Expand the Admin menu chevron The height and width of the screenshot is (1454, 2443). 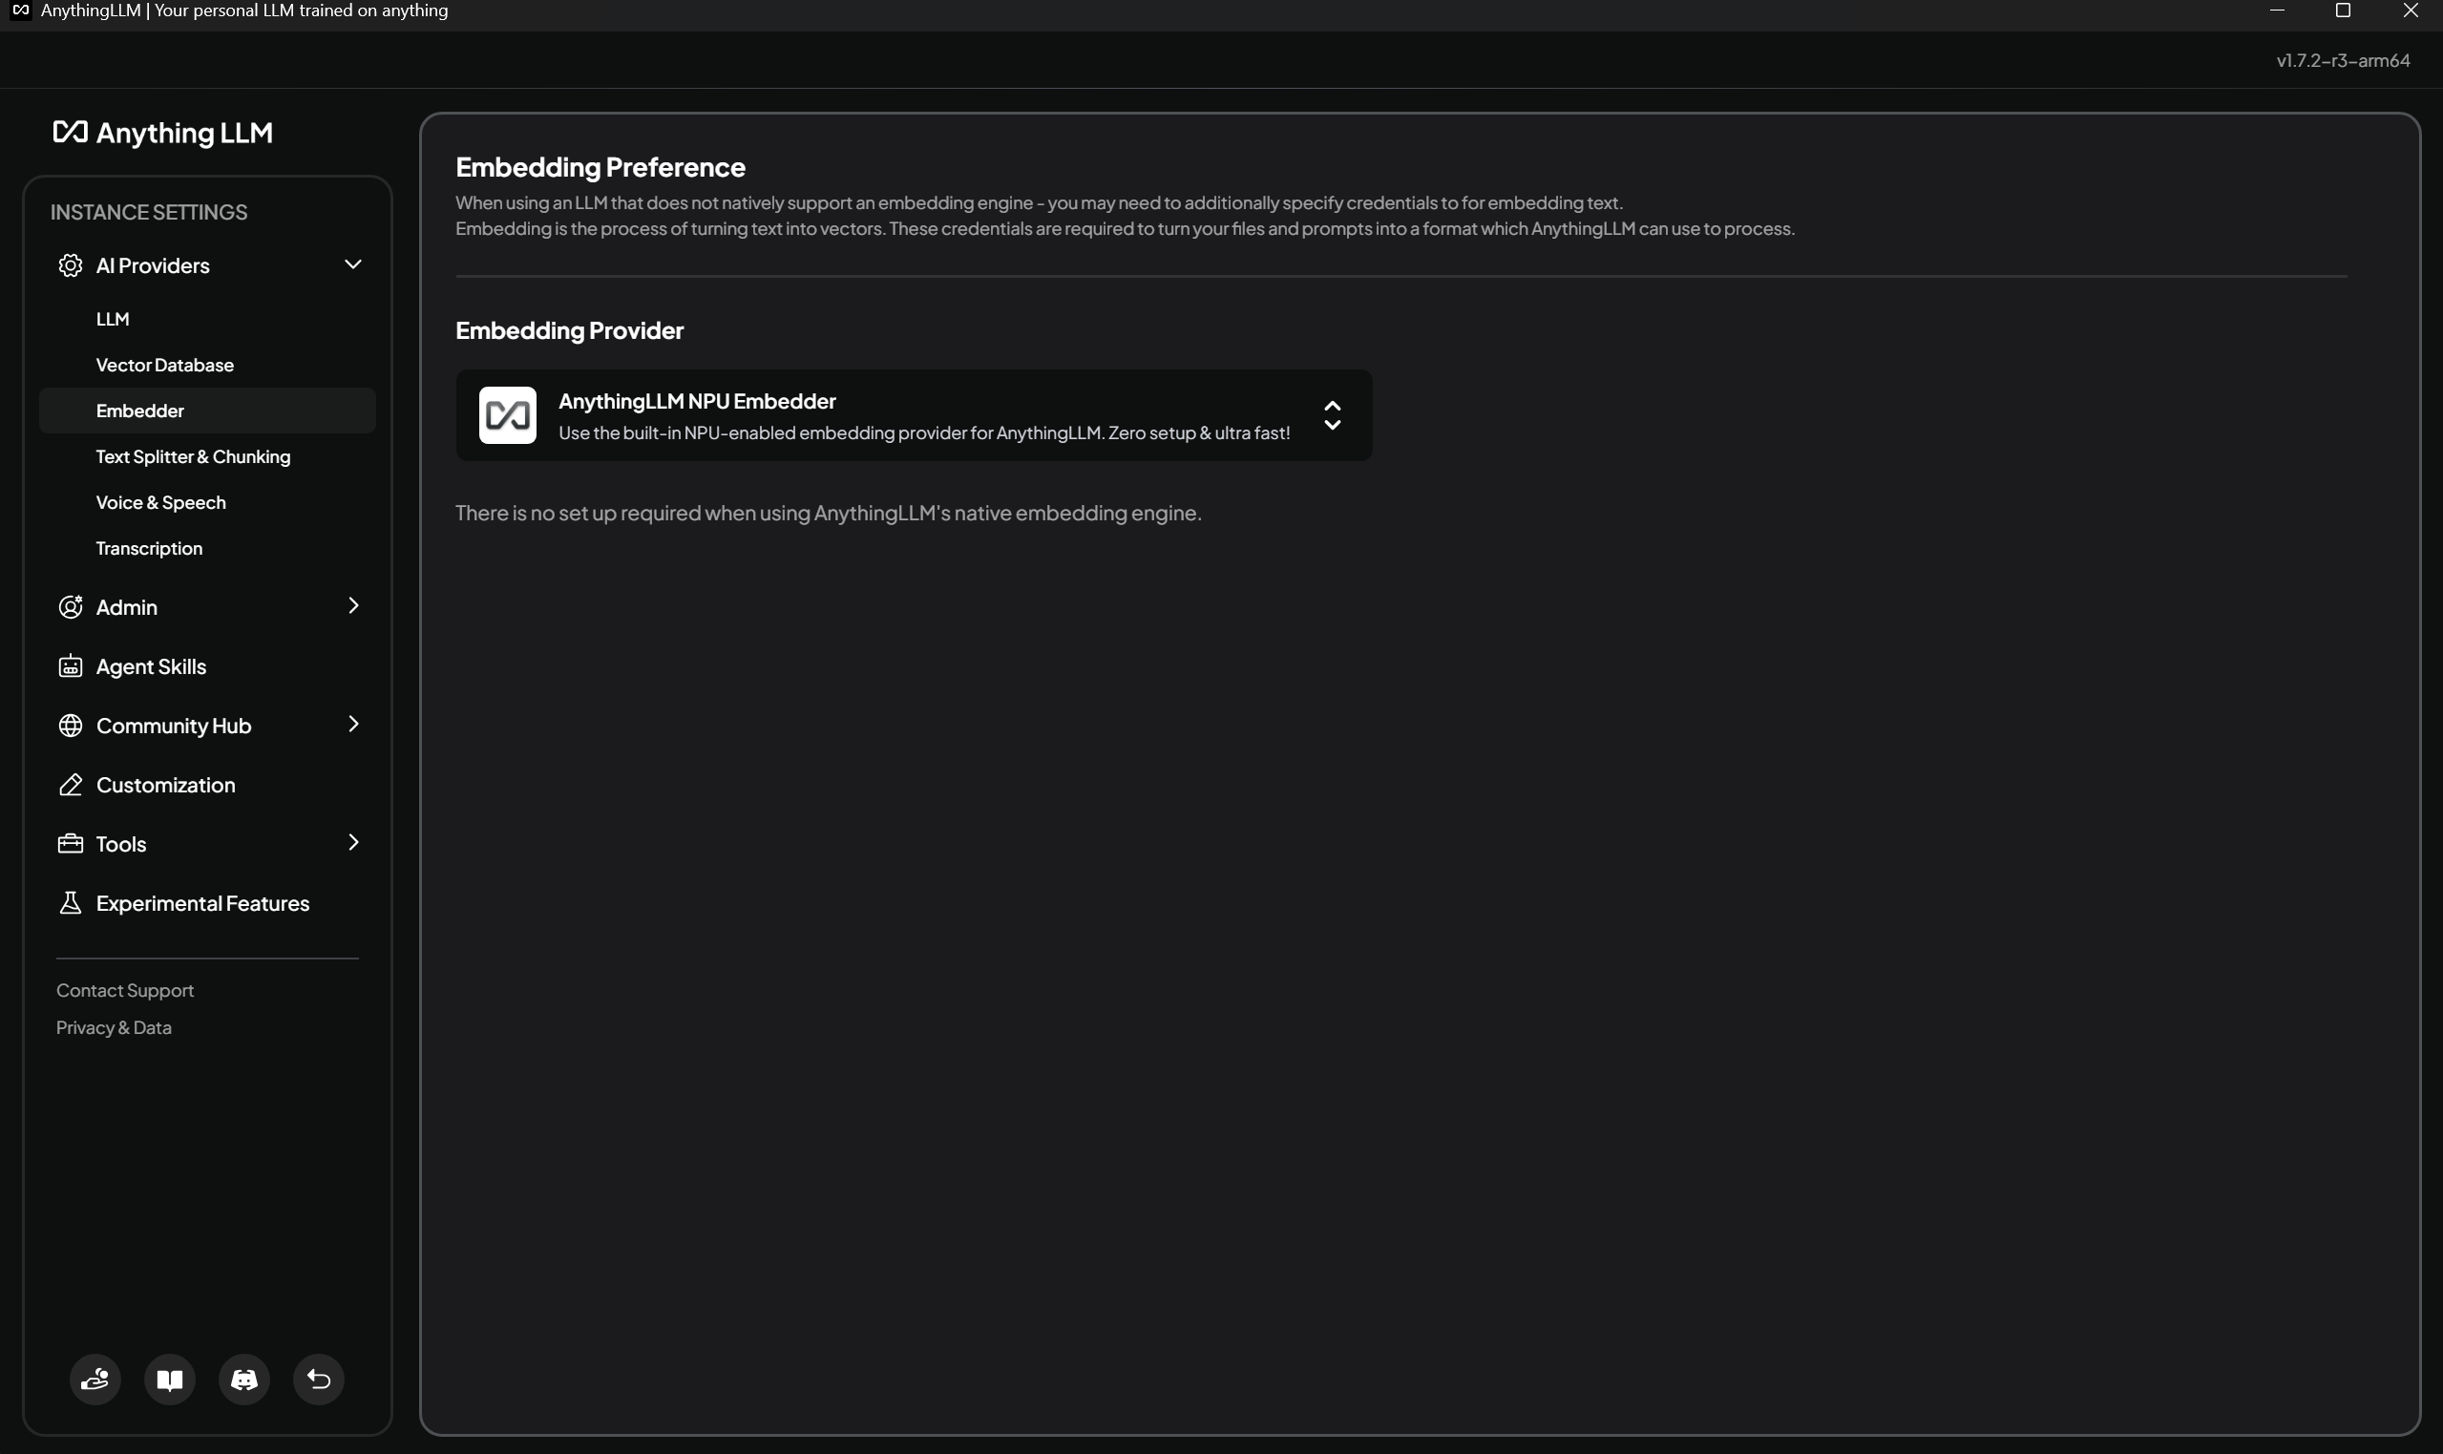click(352, 605)
